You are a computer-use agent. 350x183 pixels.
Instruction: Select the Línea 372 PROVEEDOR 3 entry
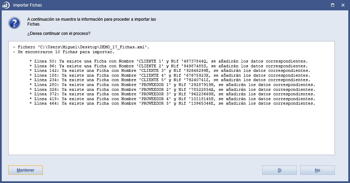[172, 94]
